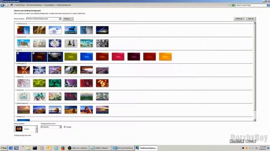The image size is (270, 151).
Task: Collapse the United States group
Action: click(16, 103)
